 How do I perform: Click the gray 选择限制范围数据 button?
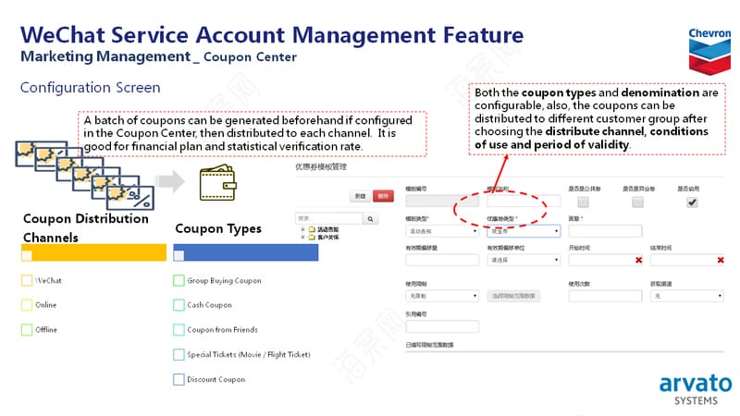pyautogui.click(x=513, y=296)
